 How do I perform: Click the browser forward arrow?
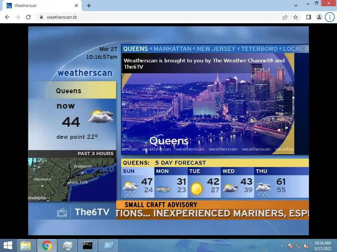coord(18,17)
